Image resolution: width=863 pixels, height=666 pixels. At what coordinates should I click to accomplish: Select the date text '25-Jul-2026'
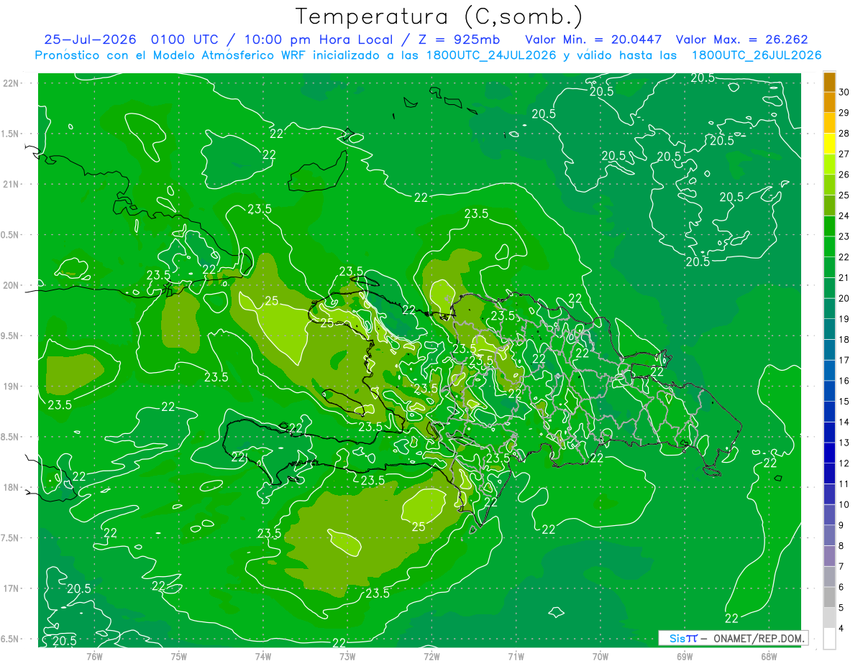click(90, 40)
